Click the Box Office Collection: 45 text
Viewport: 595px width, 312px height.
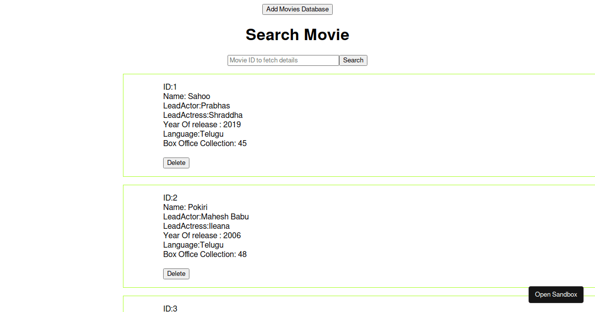(205, 144)
